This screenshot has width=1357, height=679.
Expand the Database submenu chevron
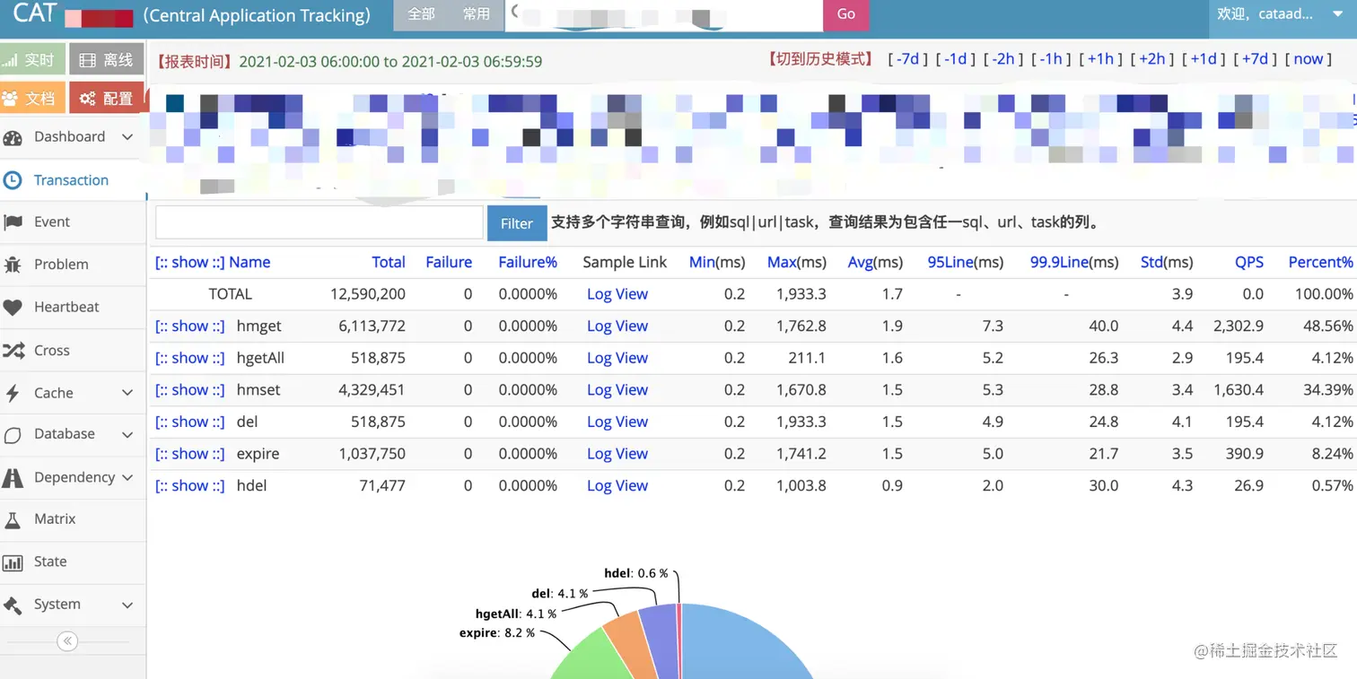127,435
